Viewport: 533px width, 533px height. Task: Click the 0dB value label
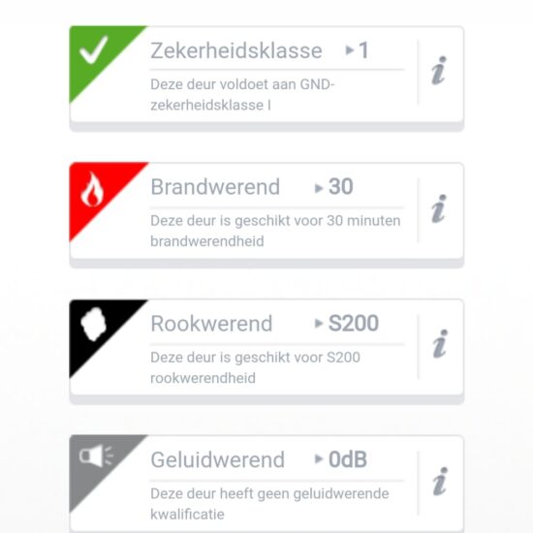tap(348, 459)
